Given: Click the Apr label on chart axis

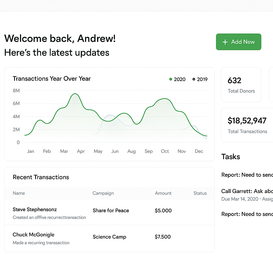Looking at the screenshot, I should 81,151.
